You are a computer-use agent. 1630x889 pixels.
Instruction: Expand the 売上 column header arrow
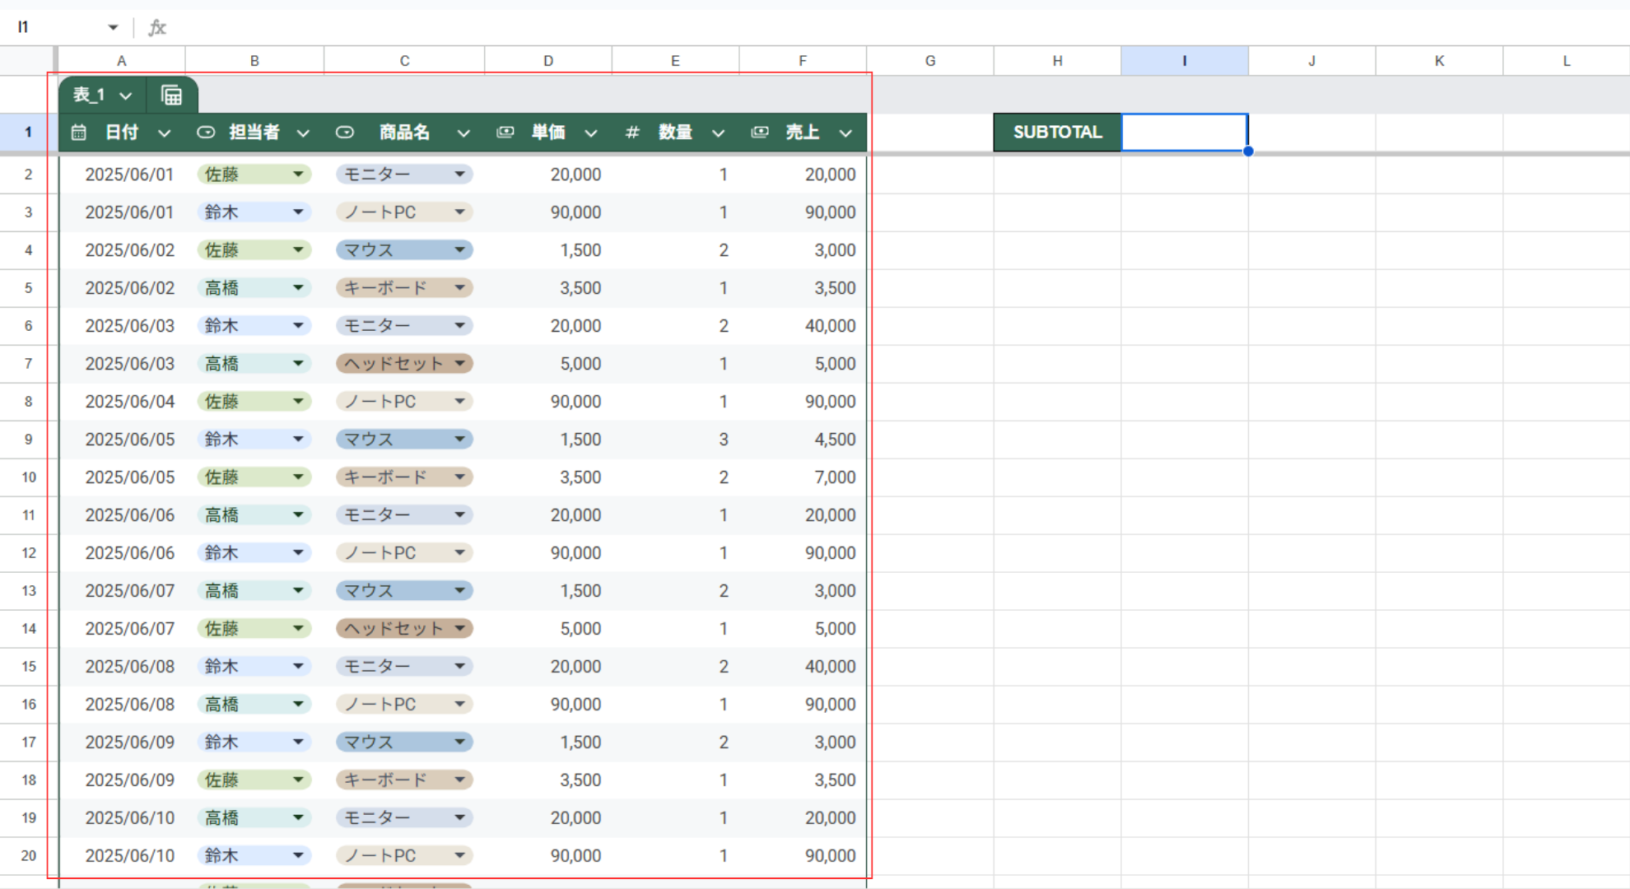[x=845, y=133]
